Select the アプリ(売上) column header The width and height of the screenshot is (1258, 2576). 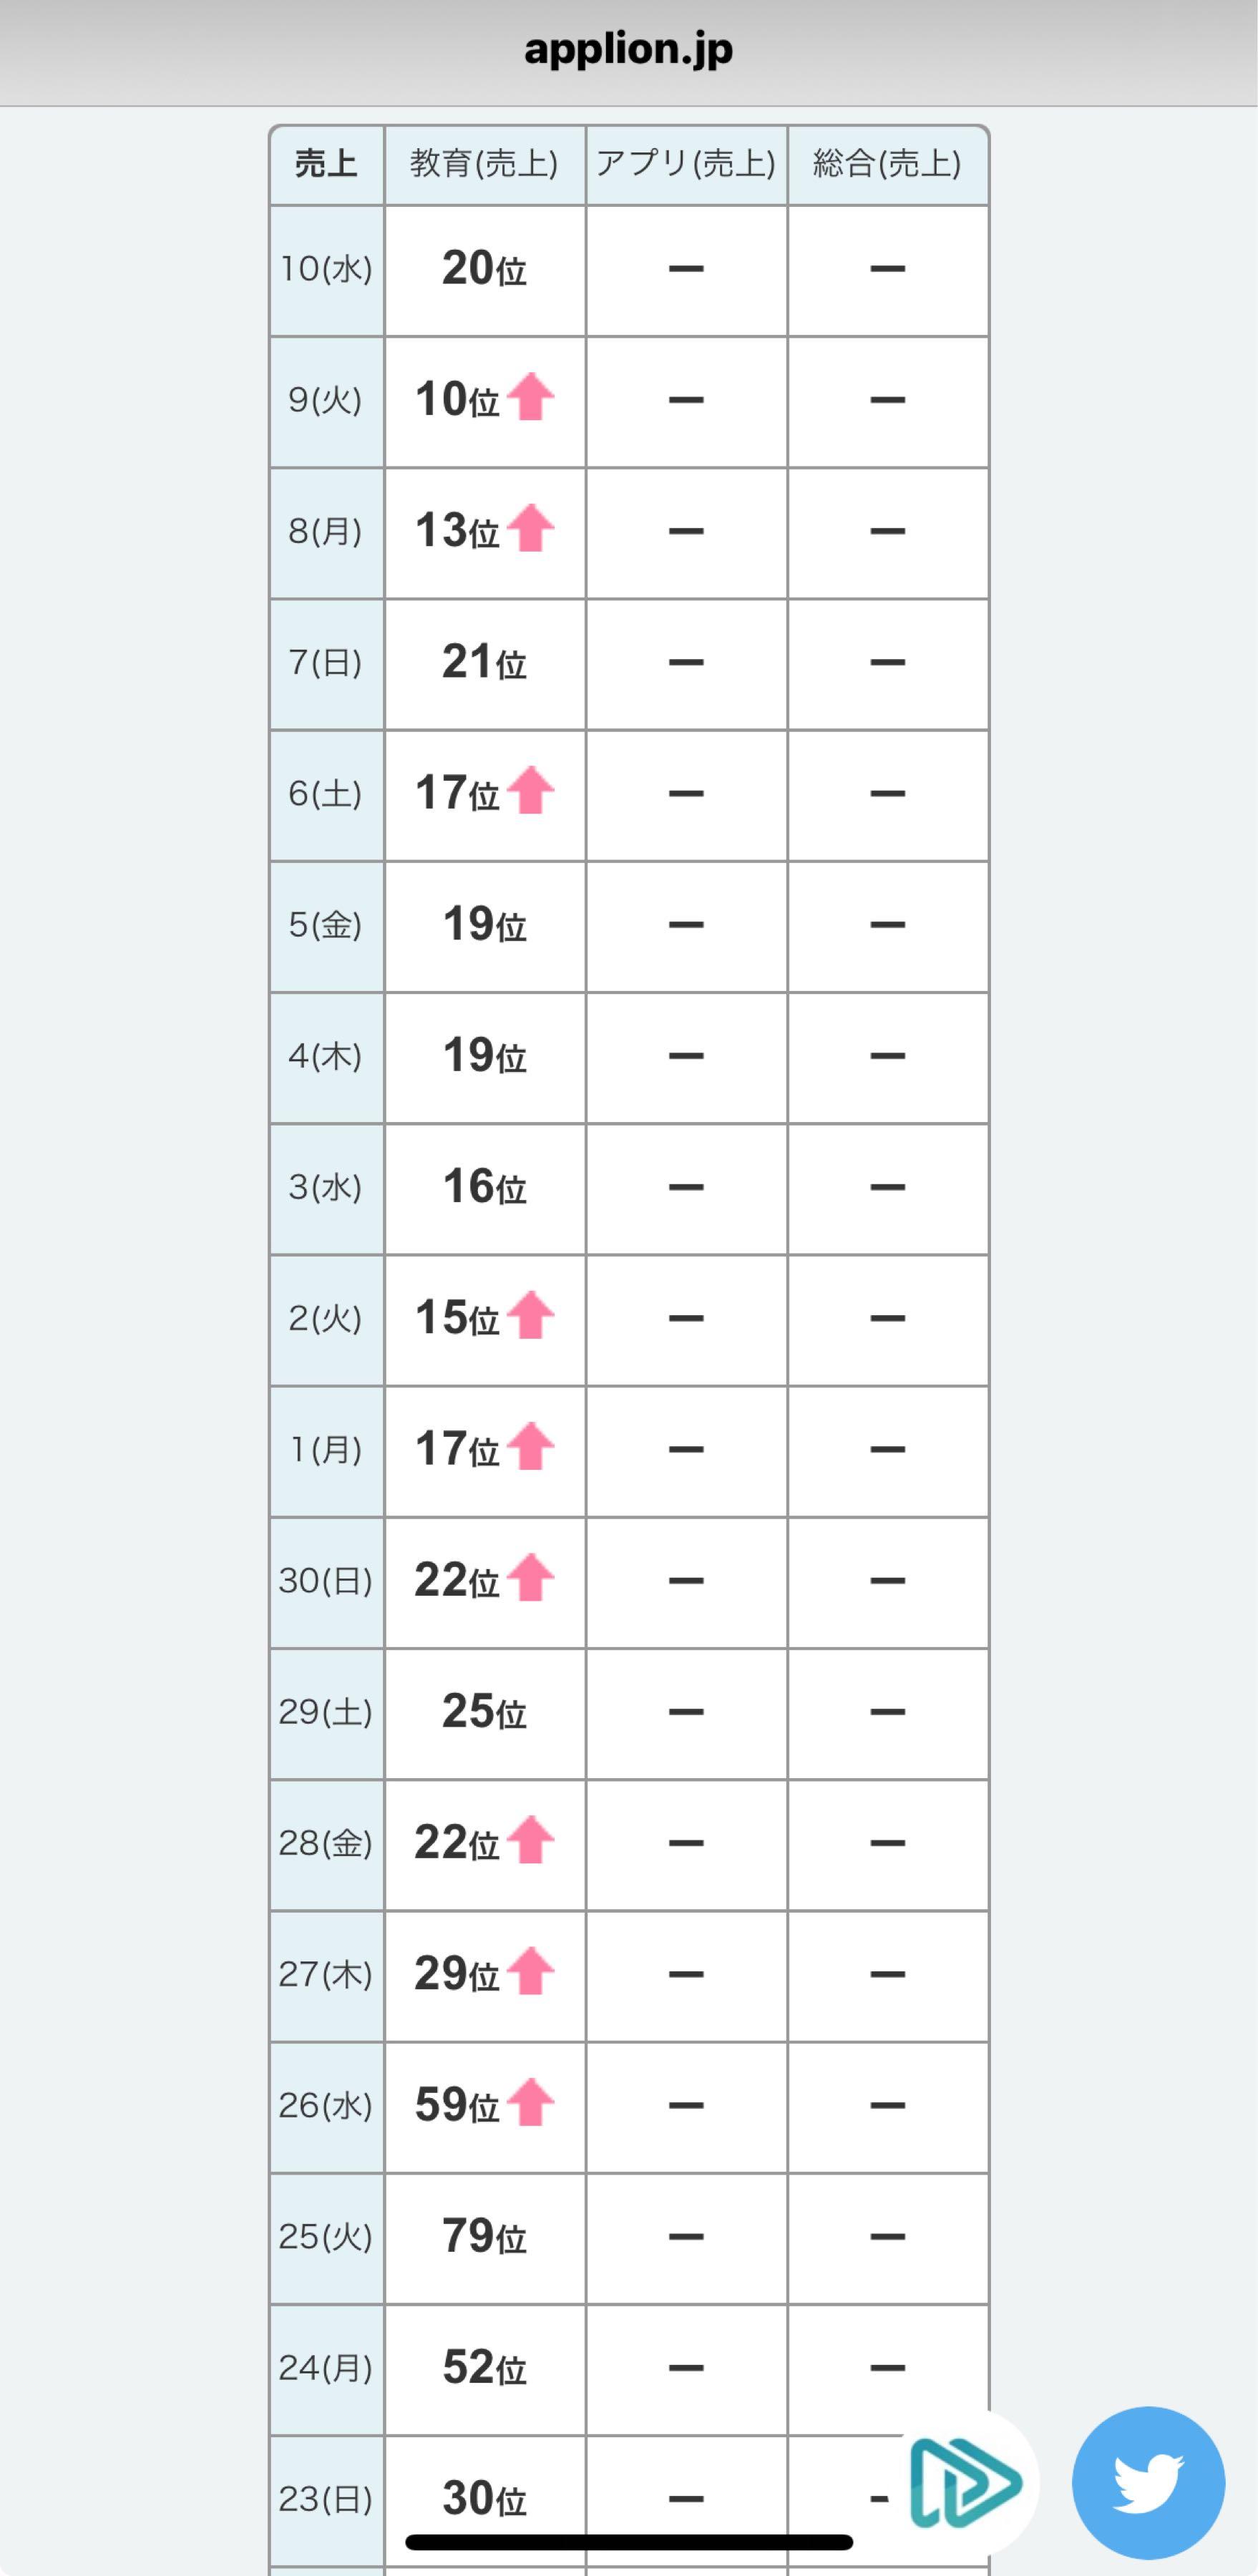[x=686, y=164]
